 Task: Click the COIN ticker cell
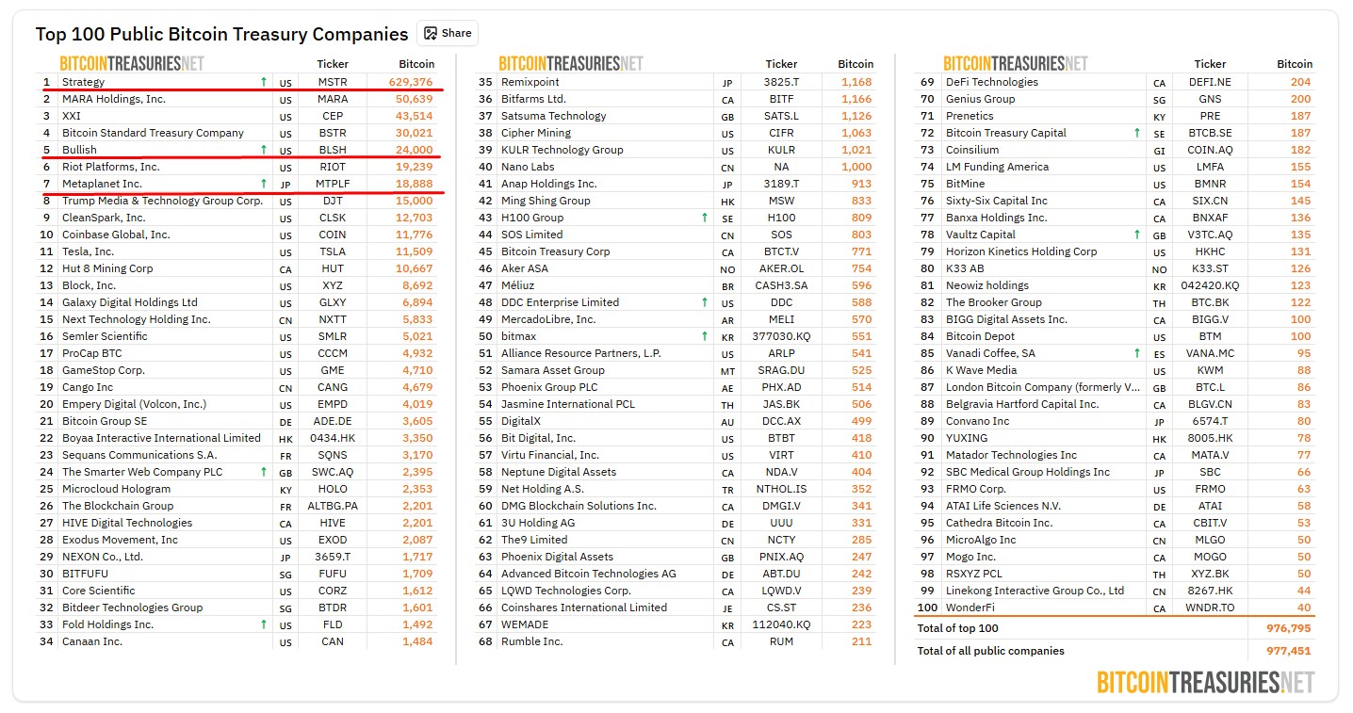[333, 235]
